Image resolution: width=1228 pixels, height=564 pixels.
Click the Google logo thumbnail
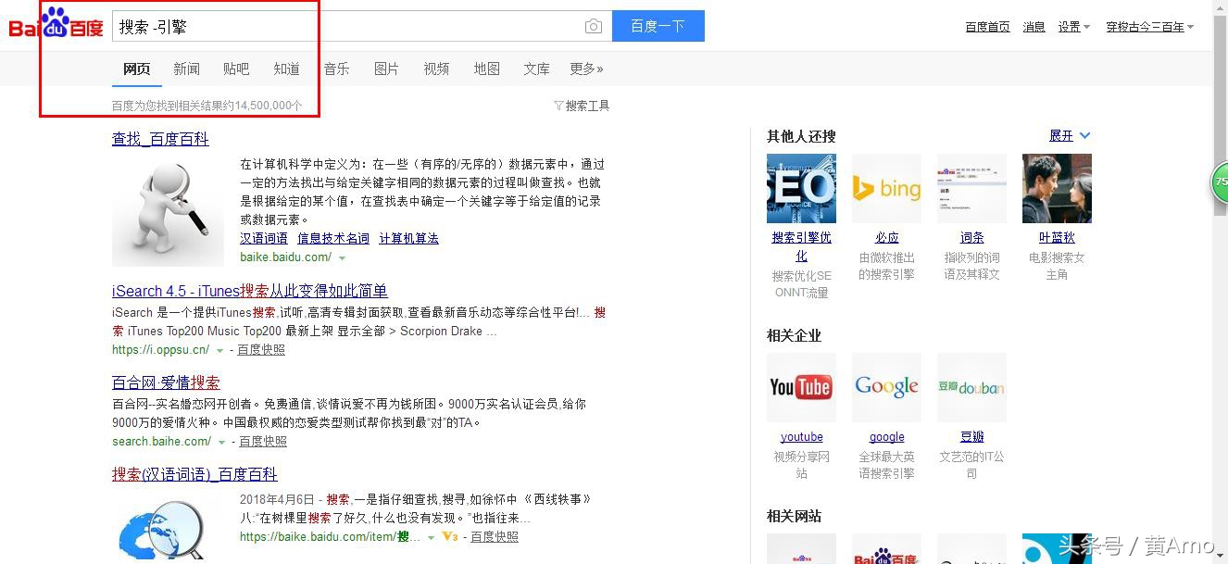pos(886,387)
